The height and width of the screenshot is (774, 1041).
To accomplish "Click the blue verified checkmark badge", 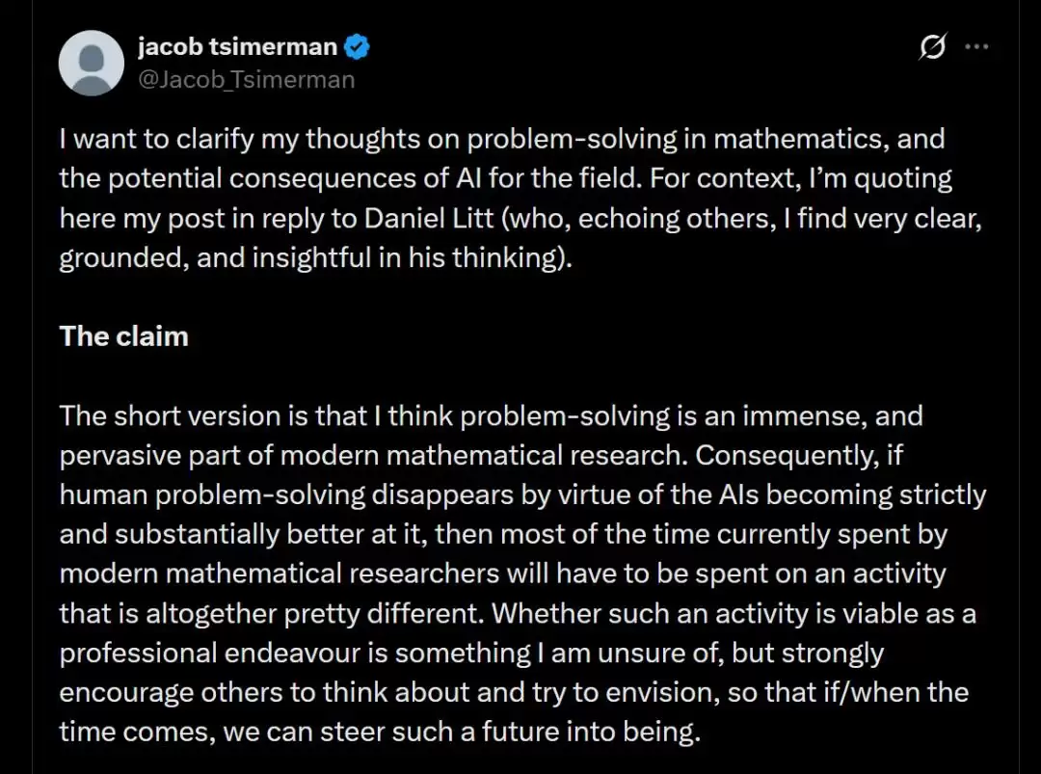I will [358, 47].
